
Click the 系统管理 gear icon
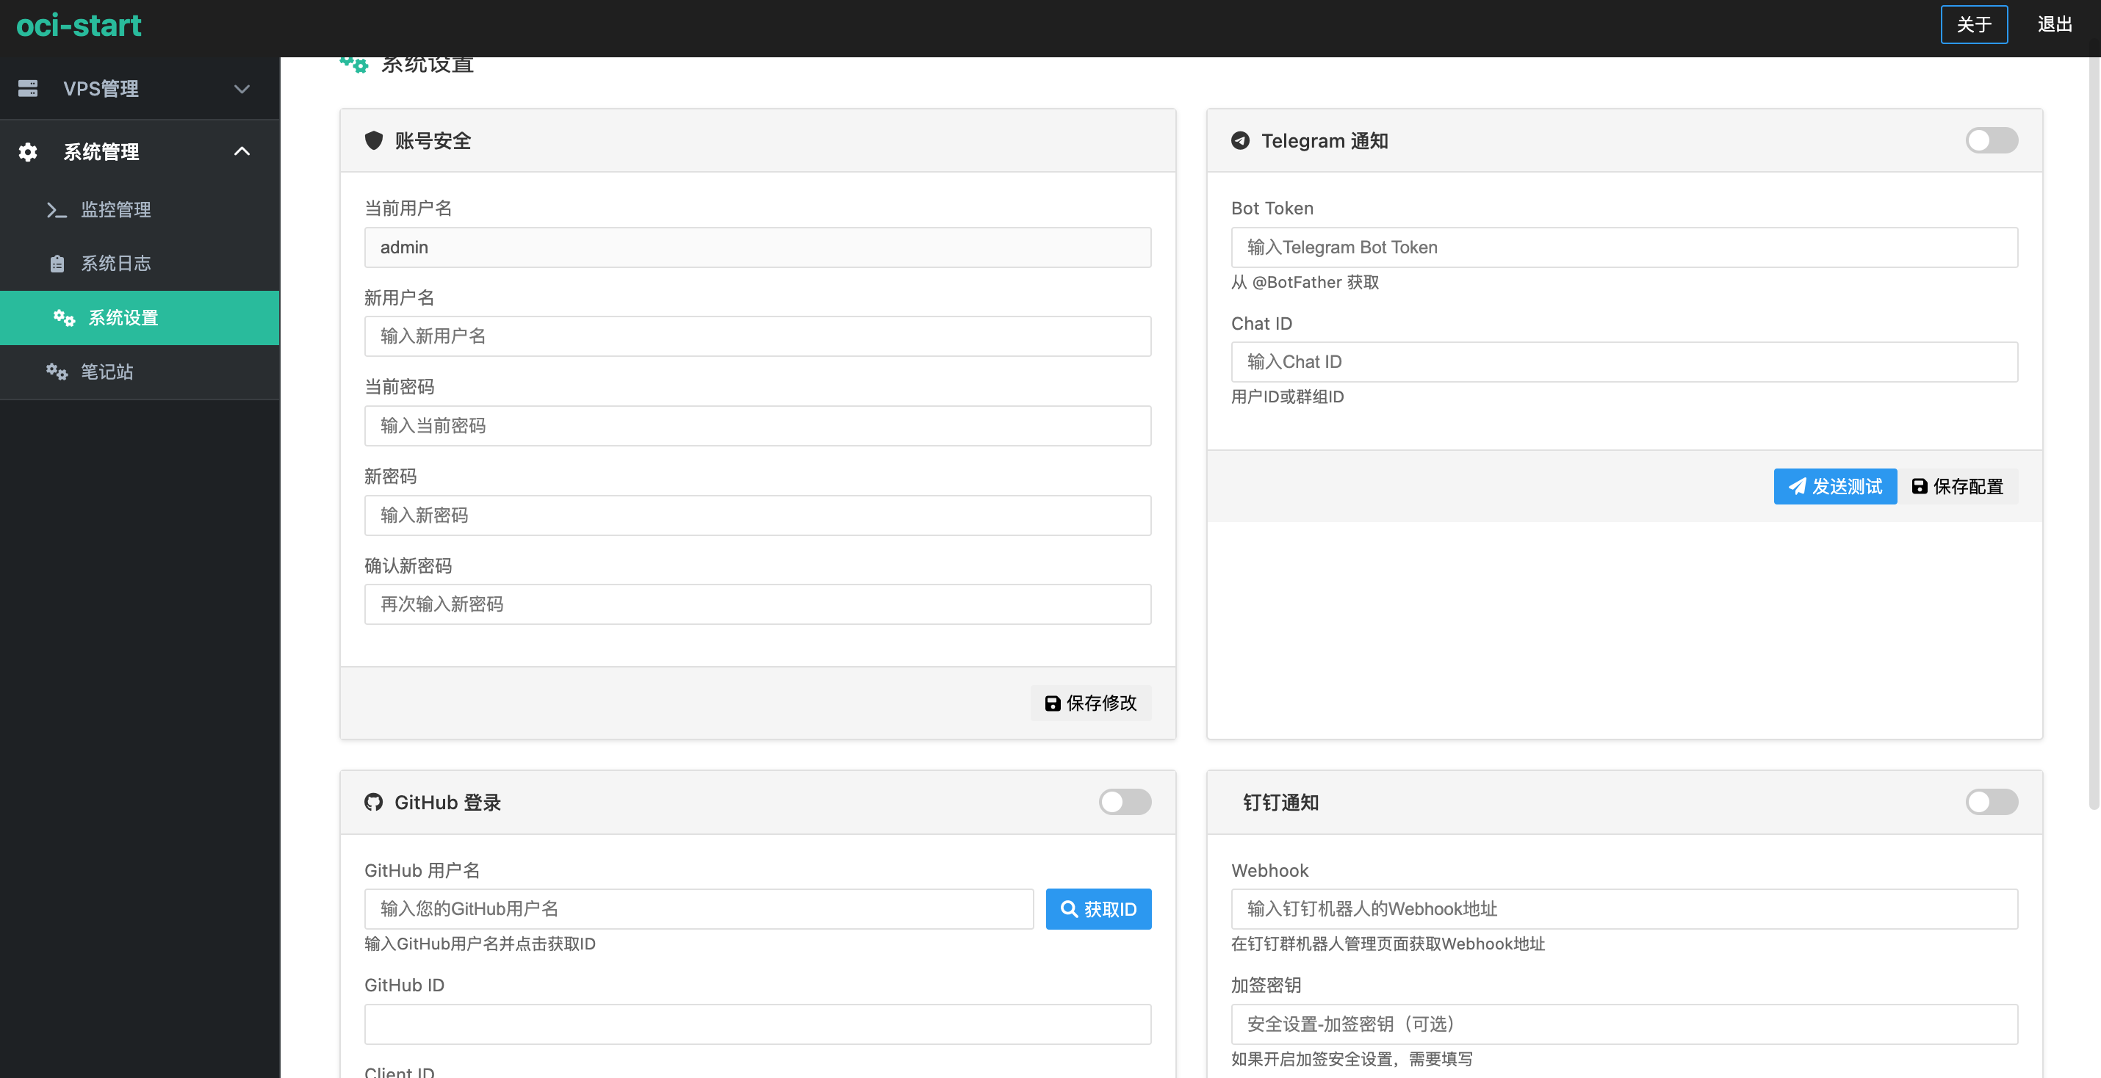[28, 152]
